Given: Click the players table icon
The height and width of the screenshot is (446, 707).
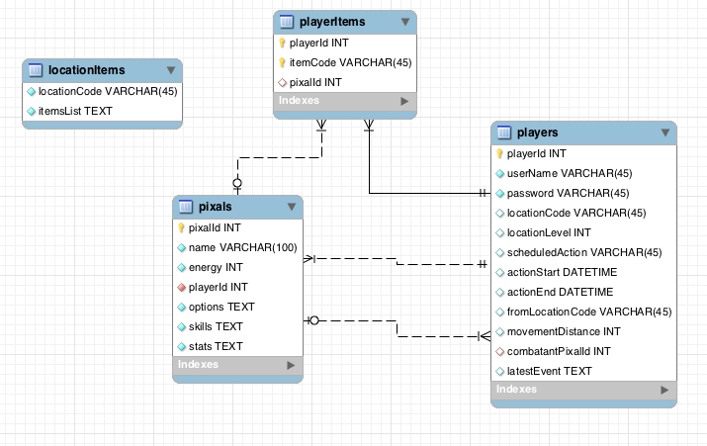Looking at the screenshot, I should click(503, 133).
